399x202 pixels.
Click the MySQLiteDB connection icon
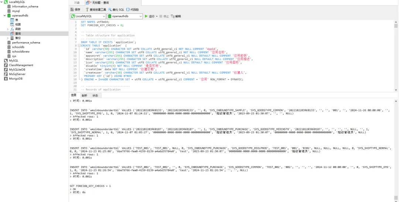[6, 70]
